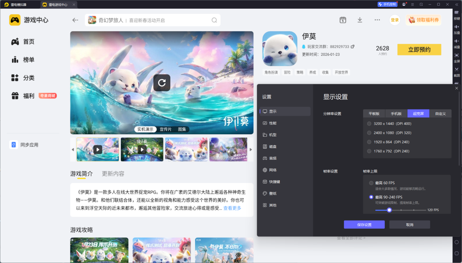Select 网络 in settings sidebar
Image resolution: width=462 pixels, height=263 pixels.
tap(285, 170)
